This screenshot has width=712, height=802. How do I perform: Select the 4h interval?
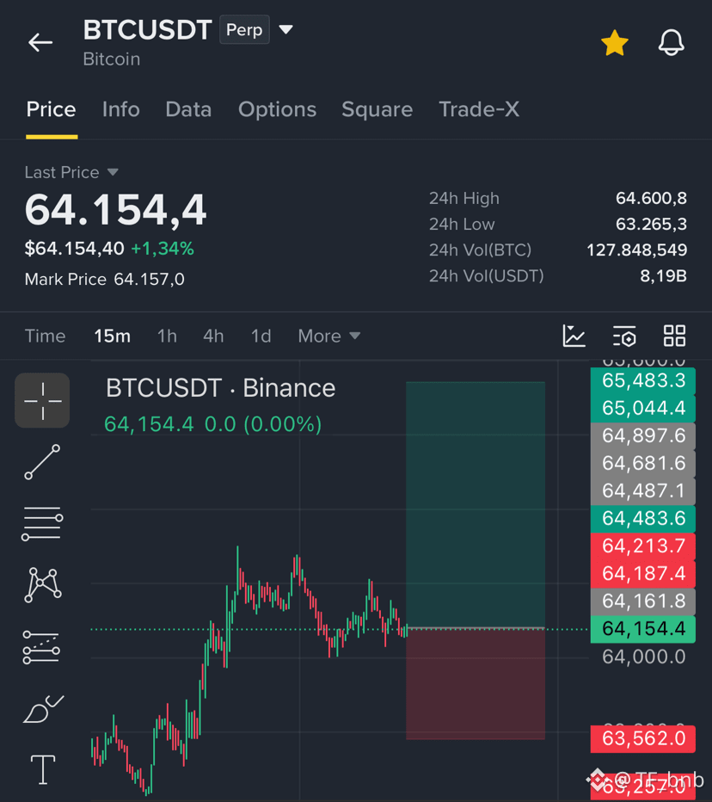pos(213,336)
